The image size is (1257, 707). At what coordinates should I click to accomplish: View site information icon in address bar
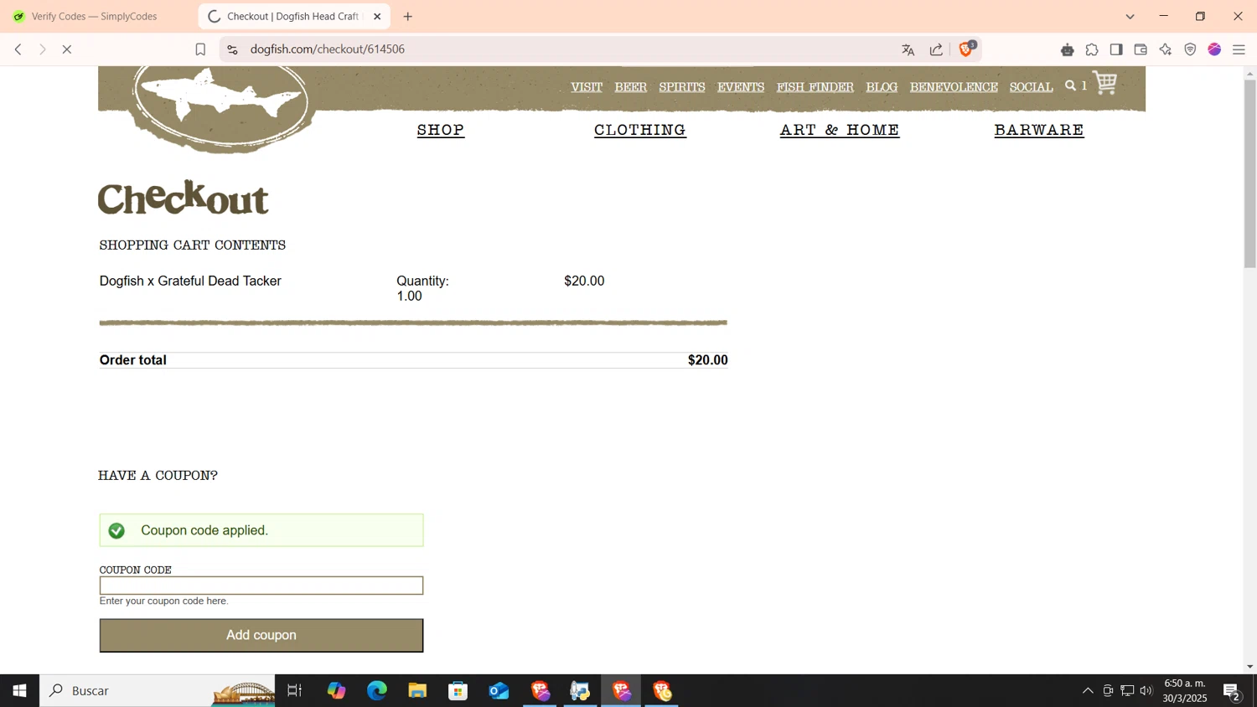point(232,49)
